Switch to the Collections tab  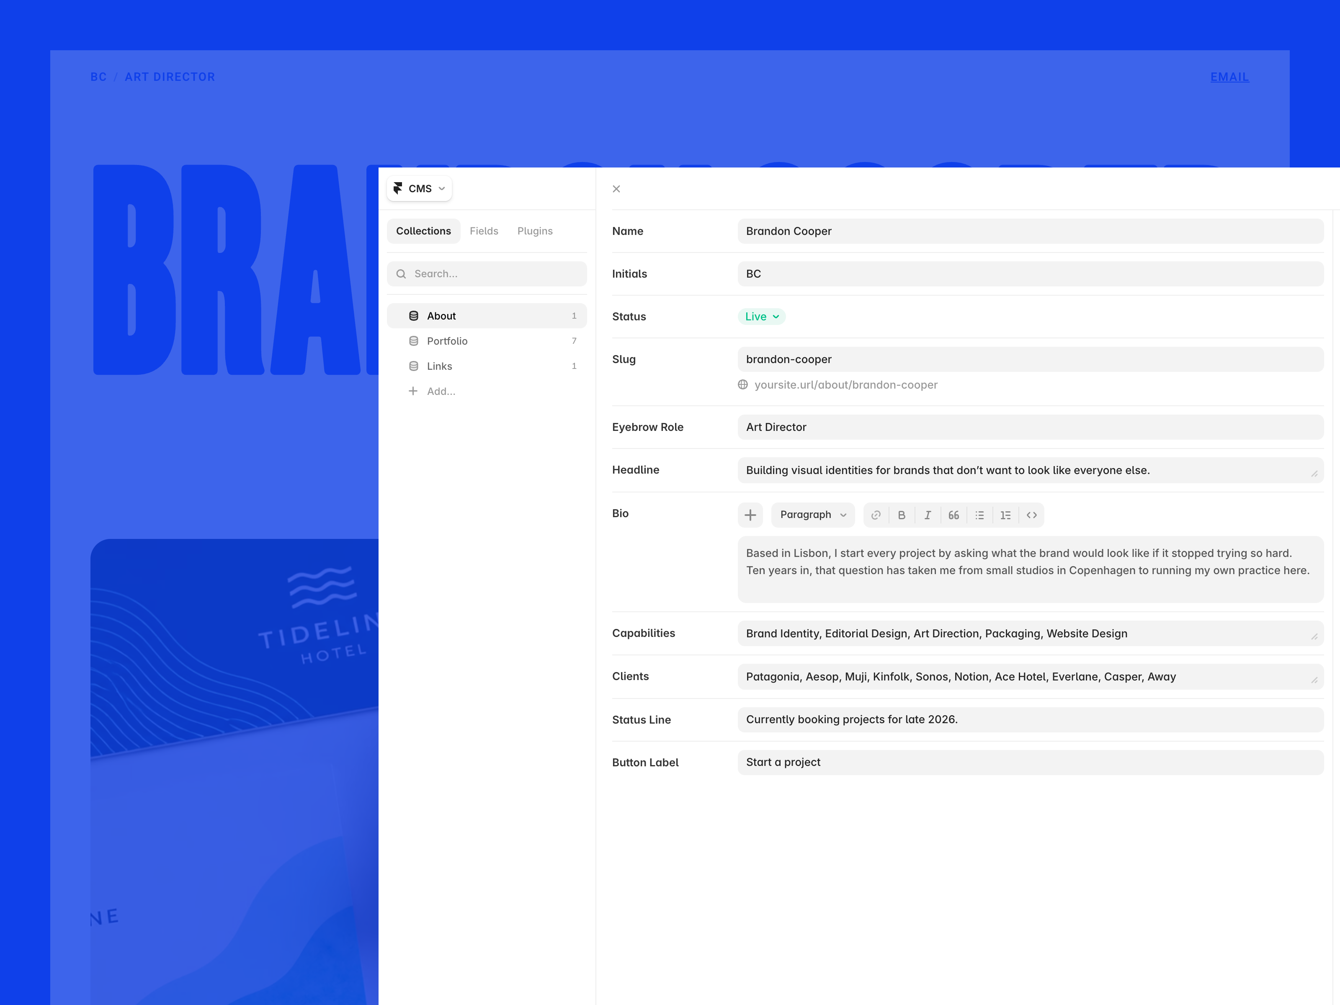coord(423,231)
